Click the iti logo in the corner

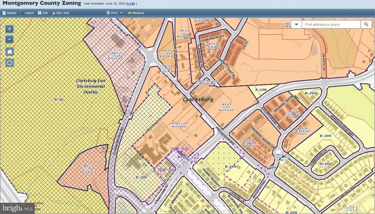click(x=352, y=207)
